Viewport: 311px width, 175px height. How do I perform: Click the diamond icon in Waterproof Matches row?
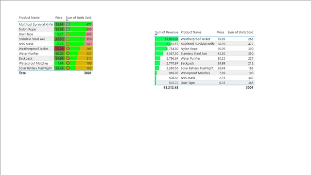[68, 63]
